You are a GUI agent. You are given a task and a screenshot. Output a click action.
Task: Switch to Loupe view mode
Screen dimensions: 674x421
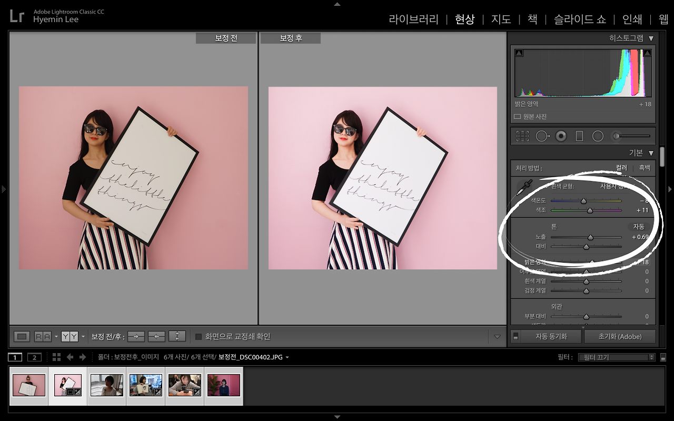click(x=22, y=336)
